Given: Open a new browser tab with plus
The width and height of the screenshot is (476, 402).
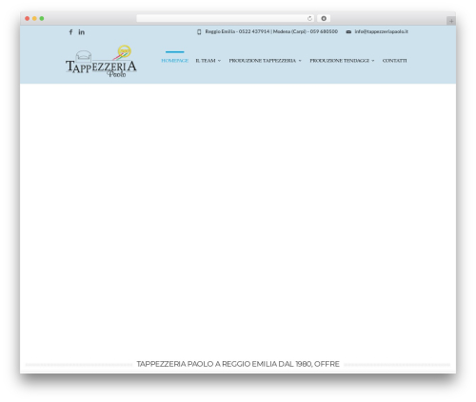Looking at the screenshot, I should (x=451, y=21).
